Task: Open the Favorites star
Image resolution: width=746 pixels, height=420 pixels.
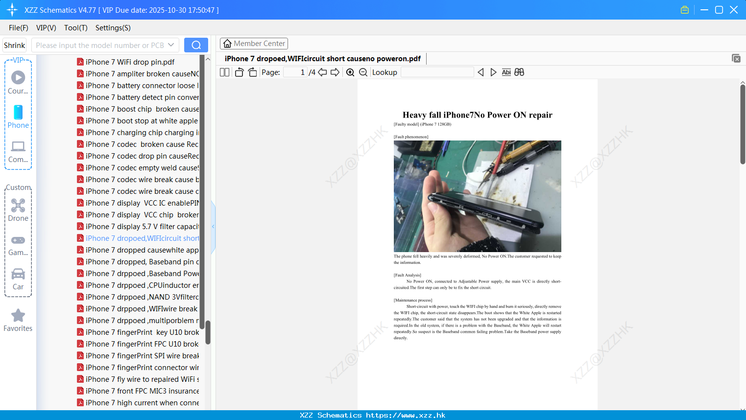Action: click(18, 320)
